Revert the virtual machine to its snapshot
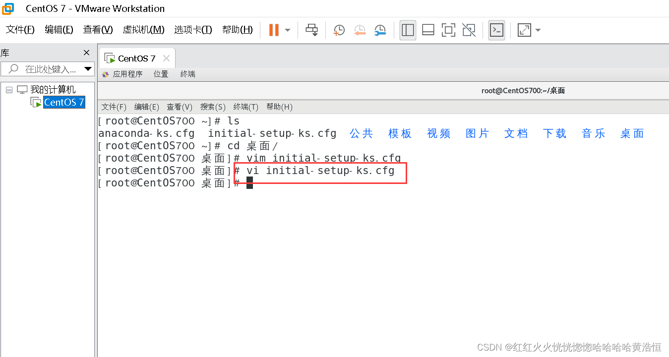 point(360,30)
